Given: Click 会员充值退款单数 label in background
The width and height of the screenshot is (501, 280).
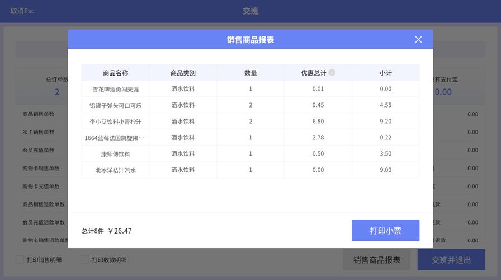Looking at the screenshot, I should click(x=44, y=222).
